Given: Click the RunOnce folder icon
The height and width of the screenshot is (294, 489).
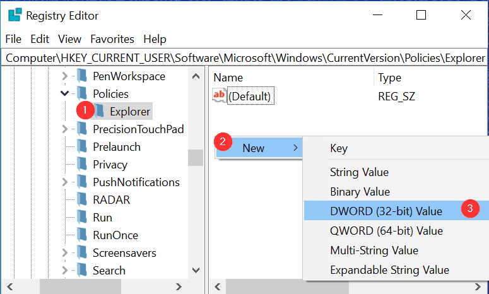Looking at the screenshot, I should (x=81, y=235).
